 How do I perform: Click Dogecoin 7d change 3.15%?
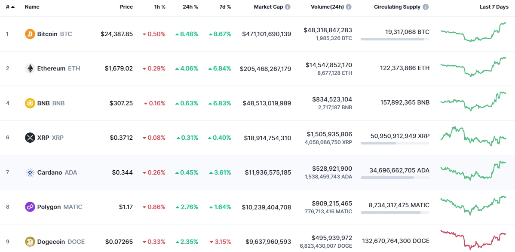(220, 242)
